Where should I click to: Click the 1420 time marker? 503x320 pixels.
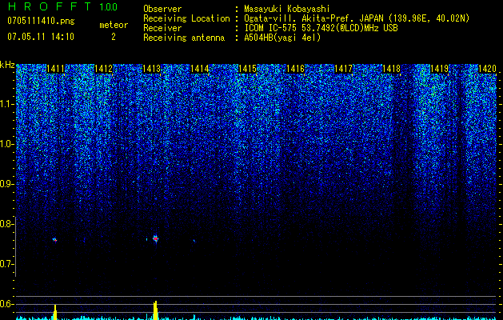[x=487, y=69]
